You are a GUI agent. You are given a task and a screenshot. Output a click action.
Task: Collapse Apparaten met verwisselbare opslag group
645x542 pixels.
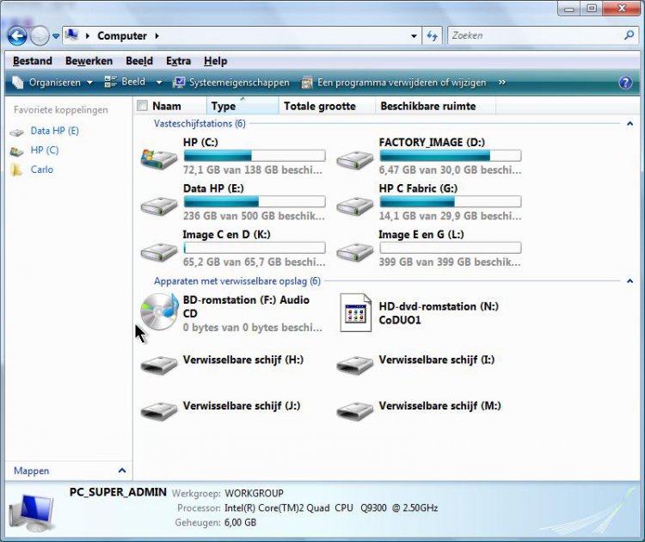click(x=630, y=281)
